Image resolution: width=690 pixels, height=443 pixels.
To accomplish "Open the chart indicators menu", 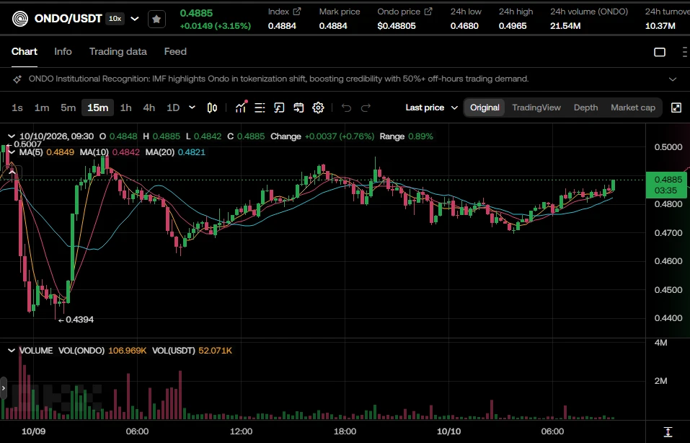I will pyautogui.click(x=241, y=108).
